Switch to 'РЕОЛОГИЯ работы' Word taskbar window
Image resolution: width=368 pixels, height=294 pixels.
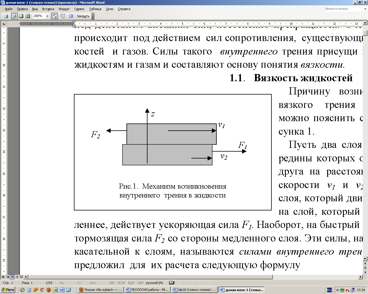[148, 290]
